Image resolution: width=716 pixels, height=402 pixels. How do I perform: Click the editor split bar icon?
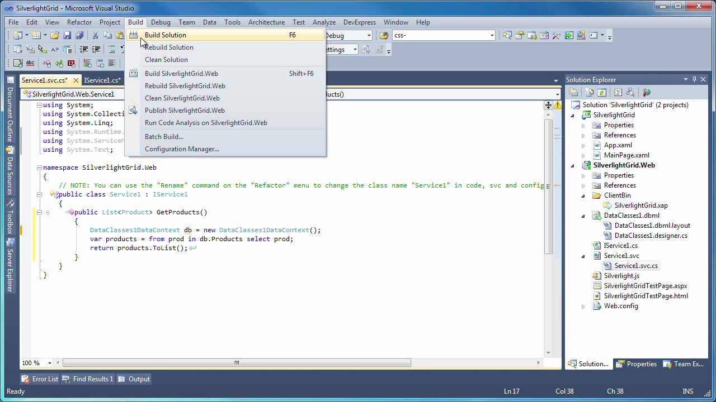point(548,105)
